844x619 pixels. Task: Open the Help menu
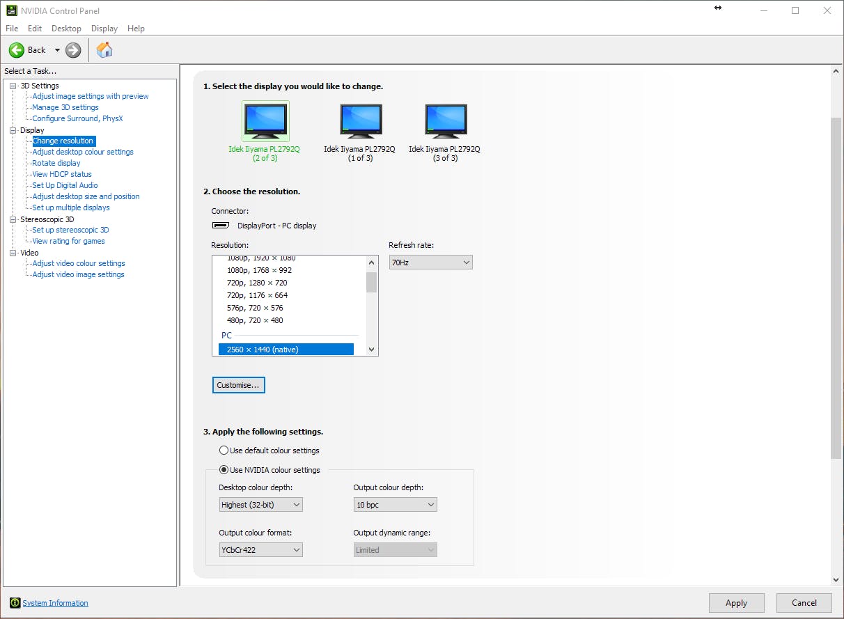(136, 29)
